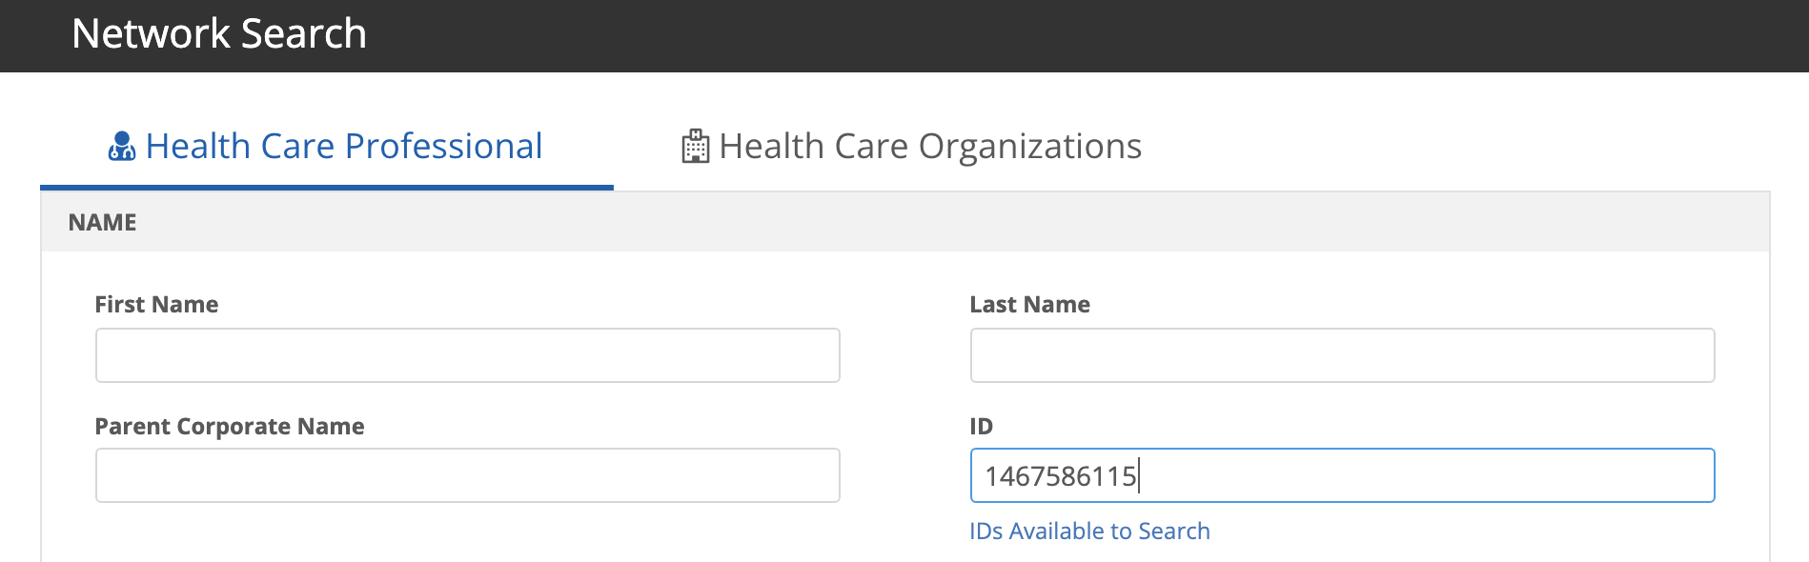Click the building icon beside Health Care Organizations
The height and width of the screenshot is (562, 1809).
[x=696, y=147]
